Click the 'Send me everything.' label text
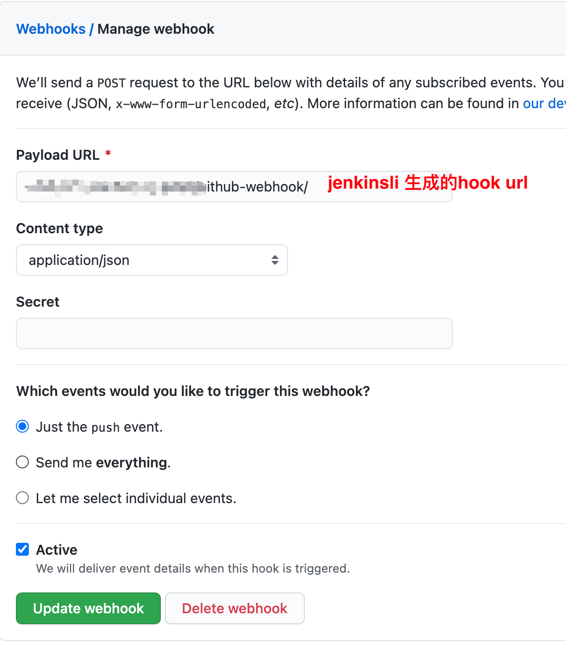Screen dimensions: 566x648 pos(103,463)
